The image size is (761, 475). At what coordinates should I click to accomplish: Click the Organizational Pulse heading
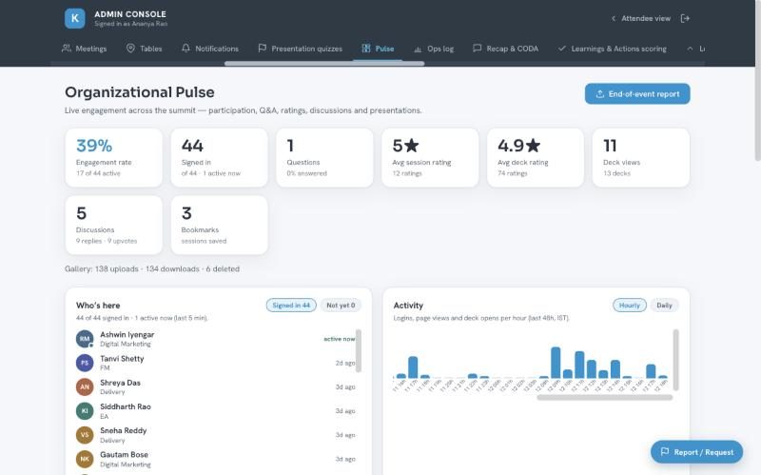point(139,92)
